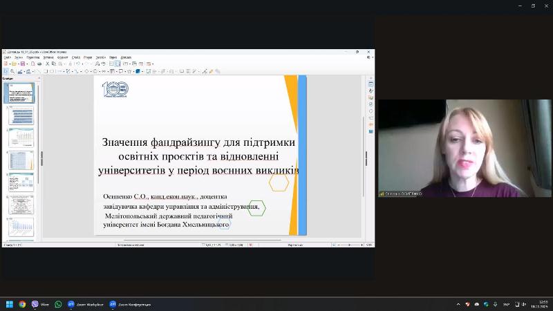Open the Файл menu
553x311 pixels.
[x=7, y=57]
